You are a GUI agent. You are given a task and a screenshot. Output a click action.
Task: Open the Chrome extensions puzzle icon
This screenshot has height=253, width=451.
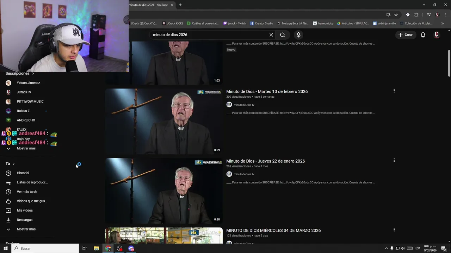(416, 15)
